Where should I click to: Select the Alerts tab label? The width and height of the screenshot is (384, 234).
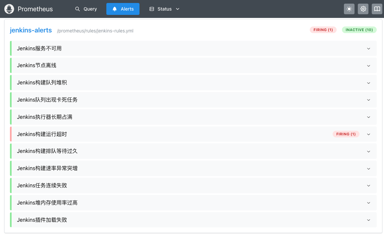[127, 9]
